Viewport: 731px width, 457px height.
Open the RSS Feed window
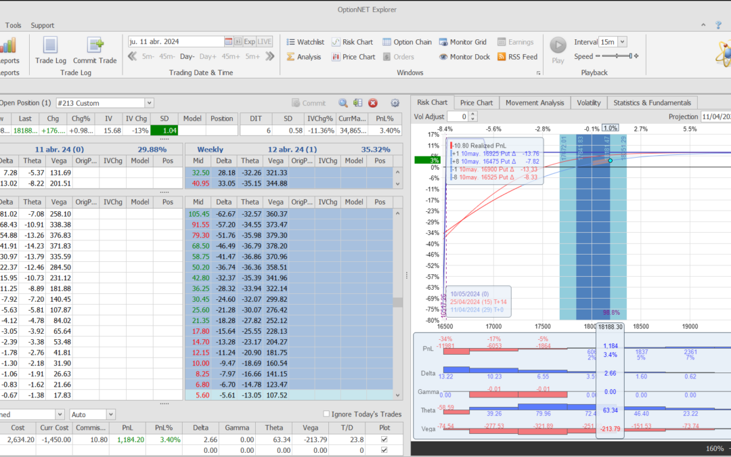click(x=517, y=57)
